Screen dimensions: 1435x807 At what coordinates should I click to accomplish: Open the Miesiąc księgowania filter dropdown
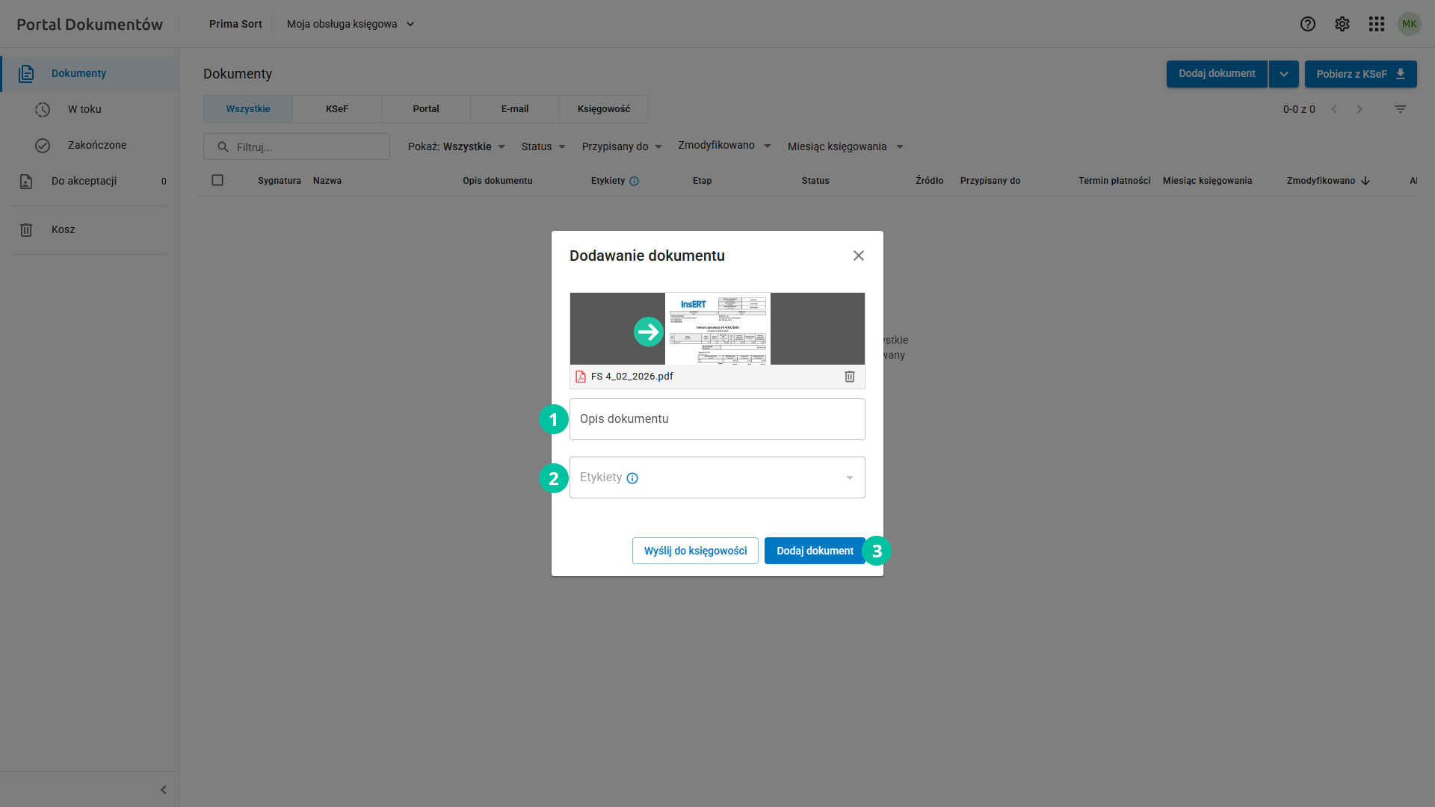point(845,146)
